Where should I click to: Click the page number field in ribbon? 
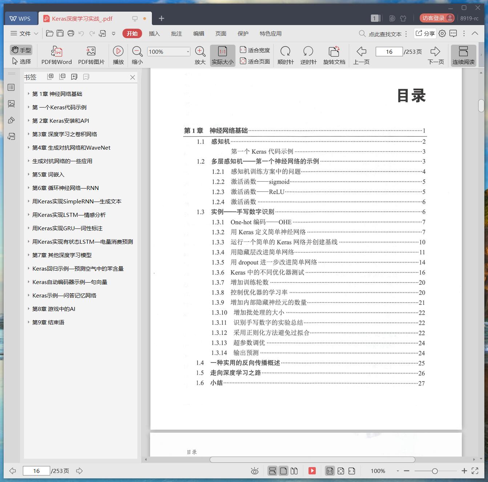coord(389,52)
